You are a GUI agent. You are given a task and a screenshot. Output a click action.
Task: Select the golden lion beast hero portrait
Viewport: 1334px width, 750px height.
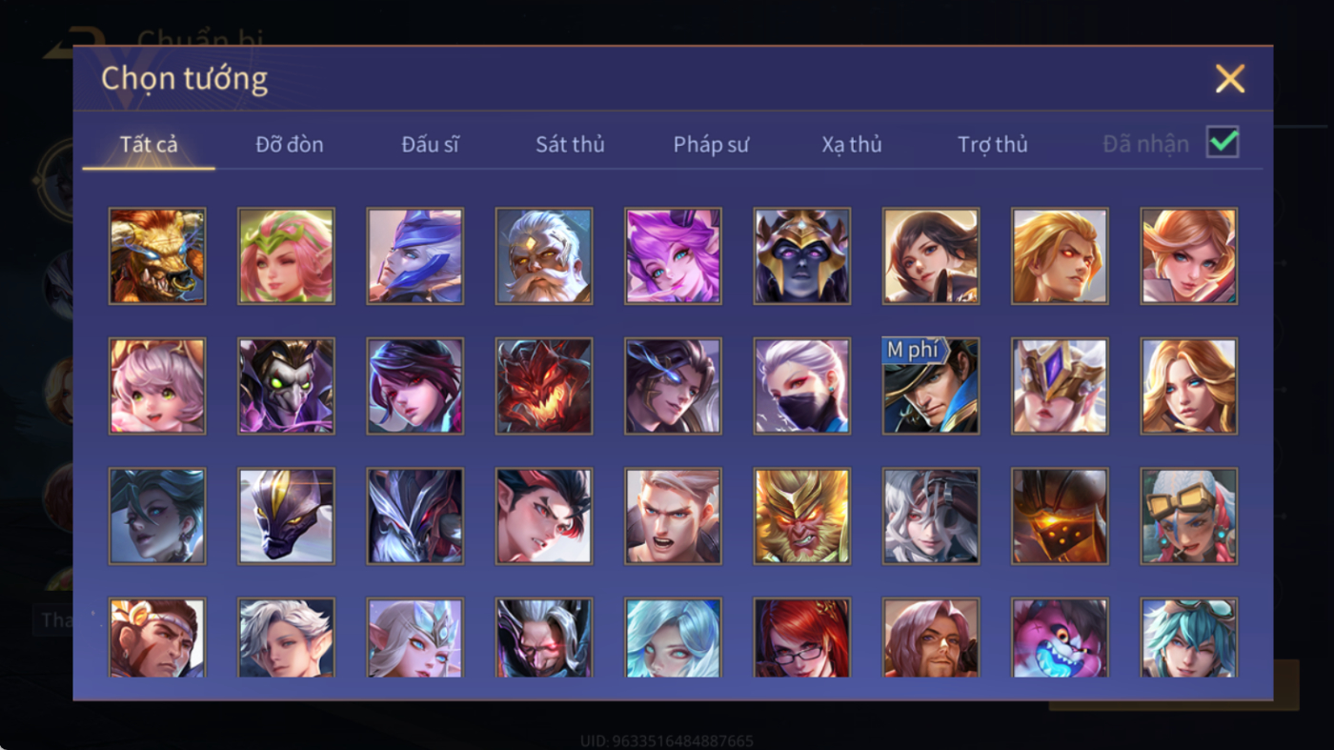pyautogui.click(x=157, y=256)
